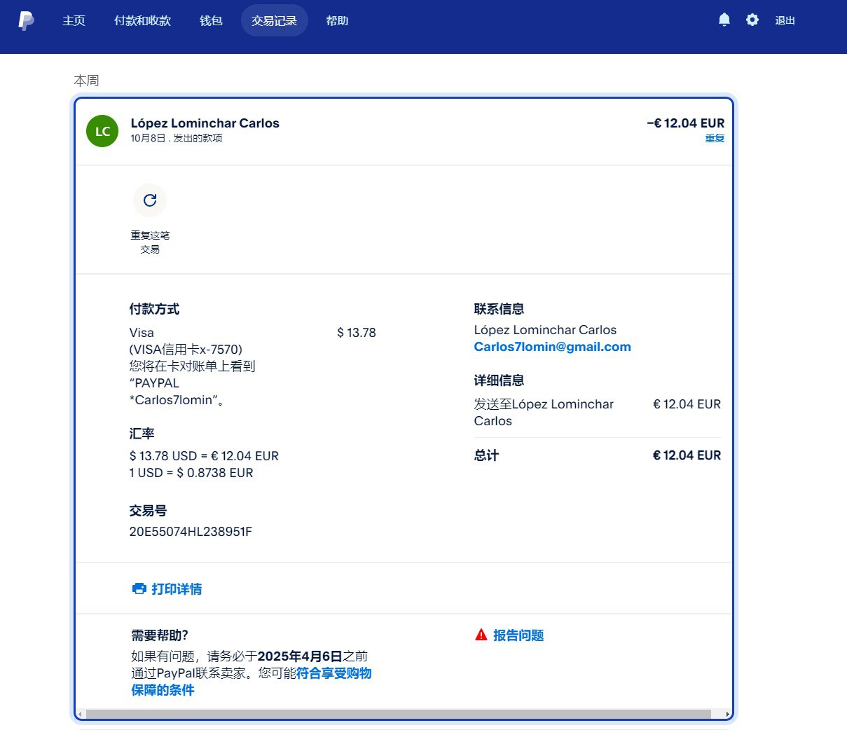Open the notifications bell
Screen dimensions: 847x730
pos(724,20)
